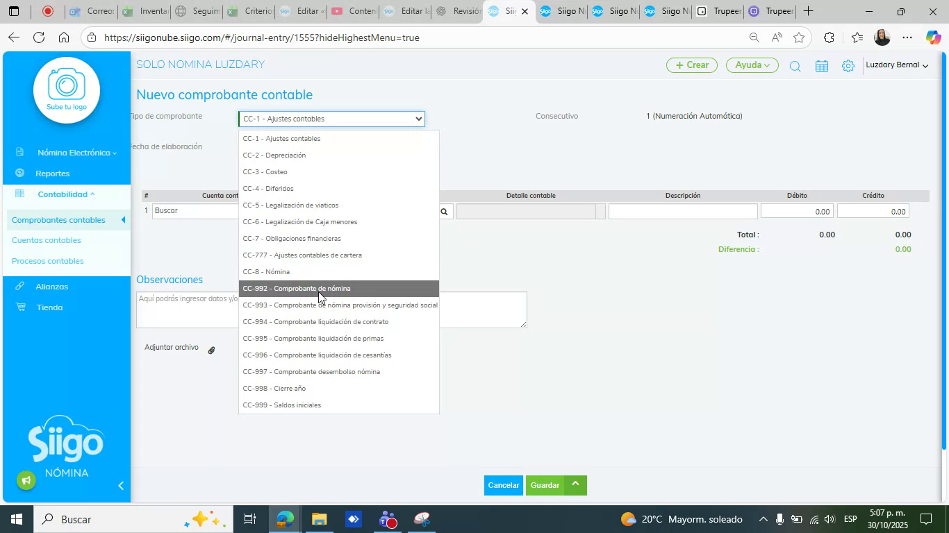This screenshot has height=533, width=949.
Task: Choose CC-994 Comprobante liquidación de contrato
Action: coord(339,322)
